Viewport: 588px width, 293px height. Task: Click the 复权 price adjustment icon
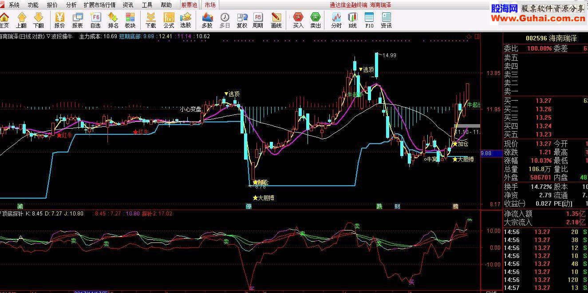242,20
